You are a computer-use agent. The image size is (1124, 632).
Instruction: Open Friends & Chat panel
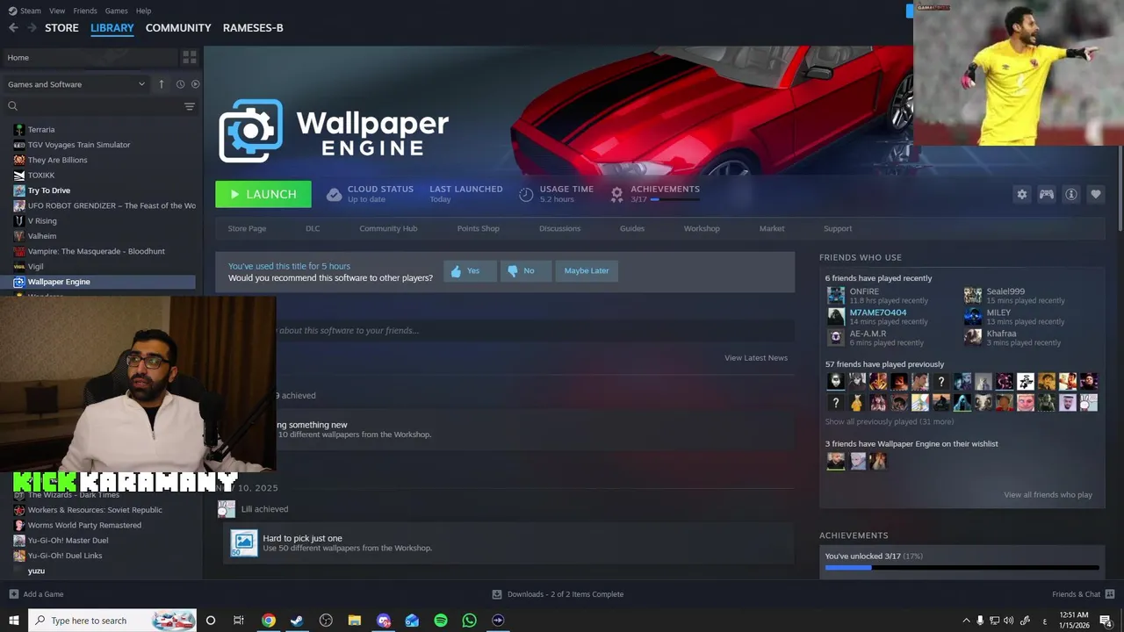point(1082,594)
